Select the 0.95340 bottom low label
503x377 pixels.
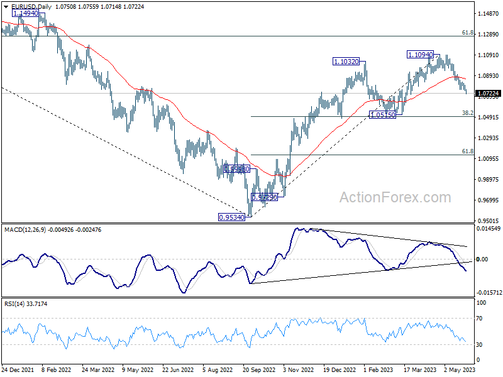click(x=232, y=217)
